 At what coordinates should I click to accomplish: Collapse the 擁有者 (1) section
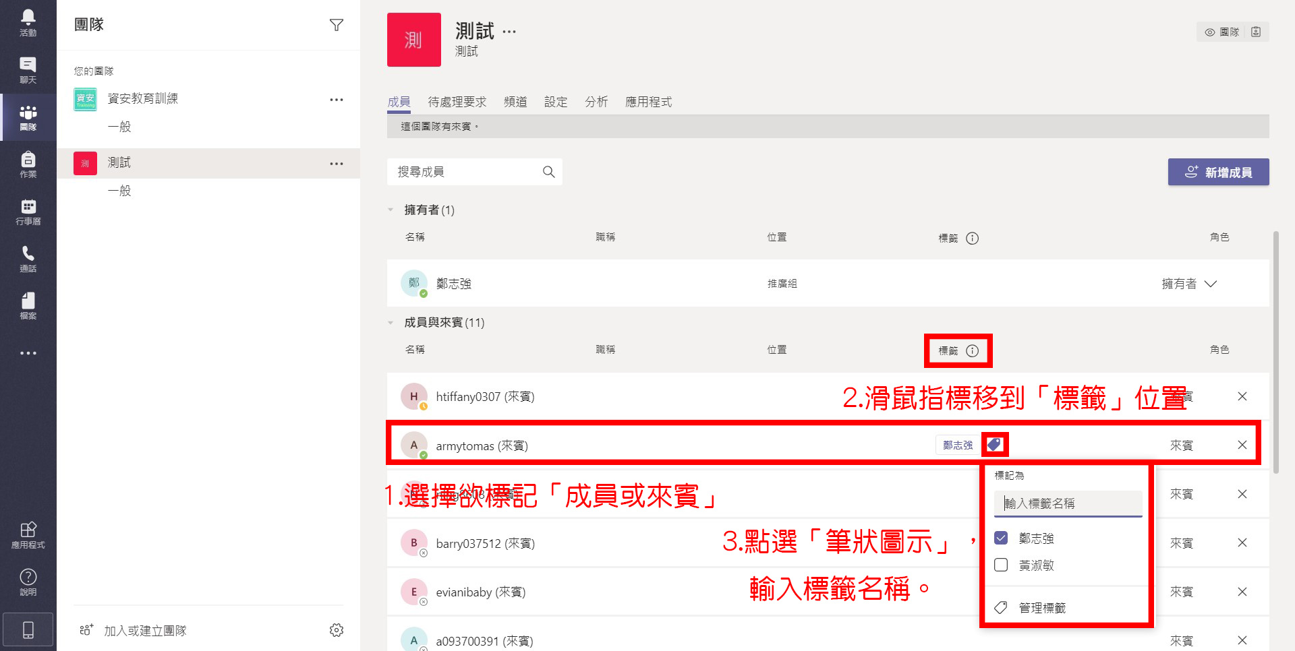pyautogui.click(x=391, y=210)
